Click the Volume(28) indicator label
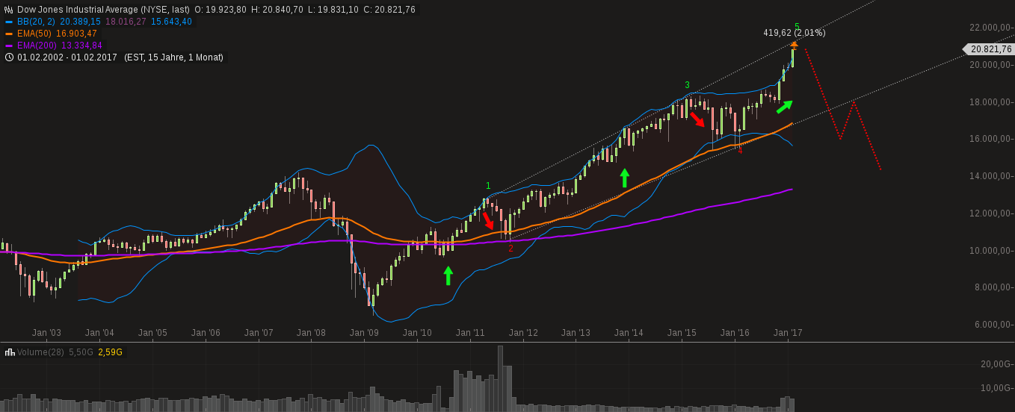The width and height of the screenshot is (1015, 412). point(40,352)
